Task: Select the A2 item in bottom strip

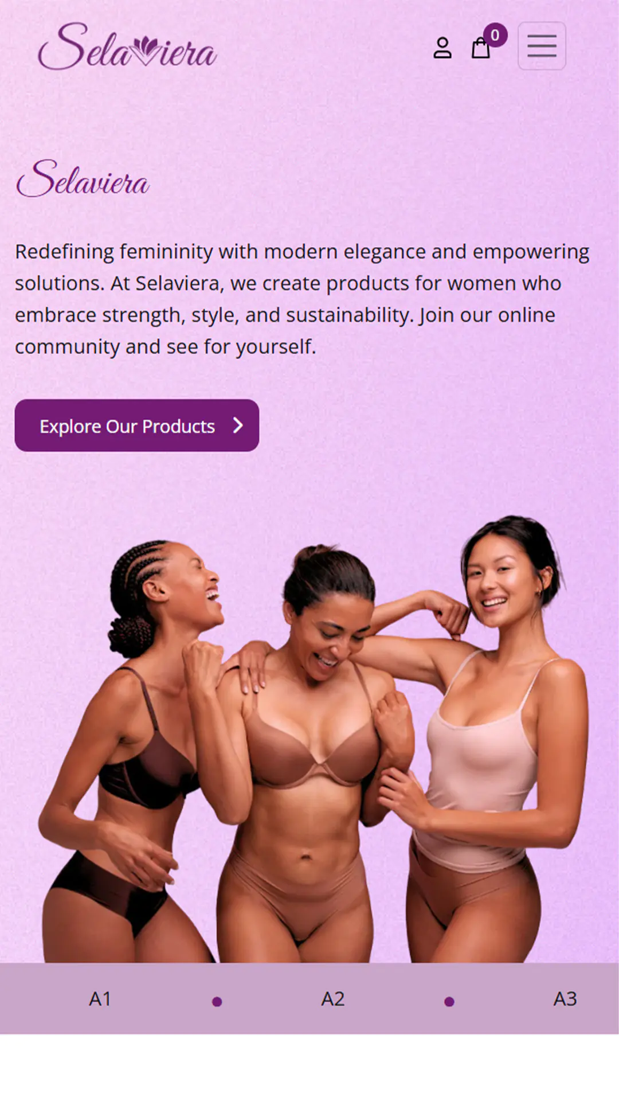Action: pos(332,999)
